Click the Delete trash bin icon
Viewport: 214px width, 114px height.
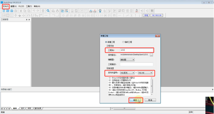coord(43,11)
